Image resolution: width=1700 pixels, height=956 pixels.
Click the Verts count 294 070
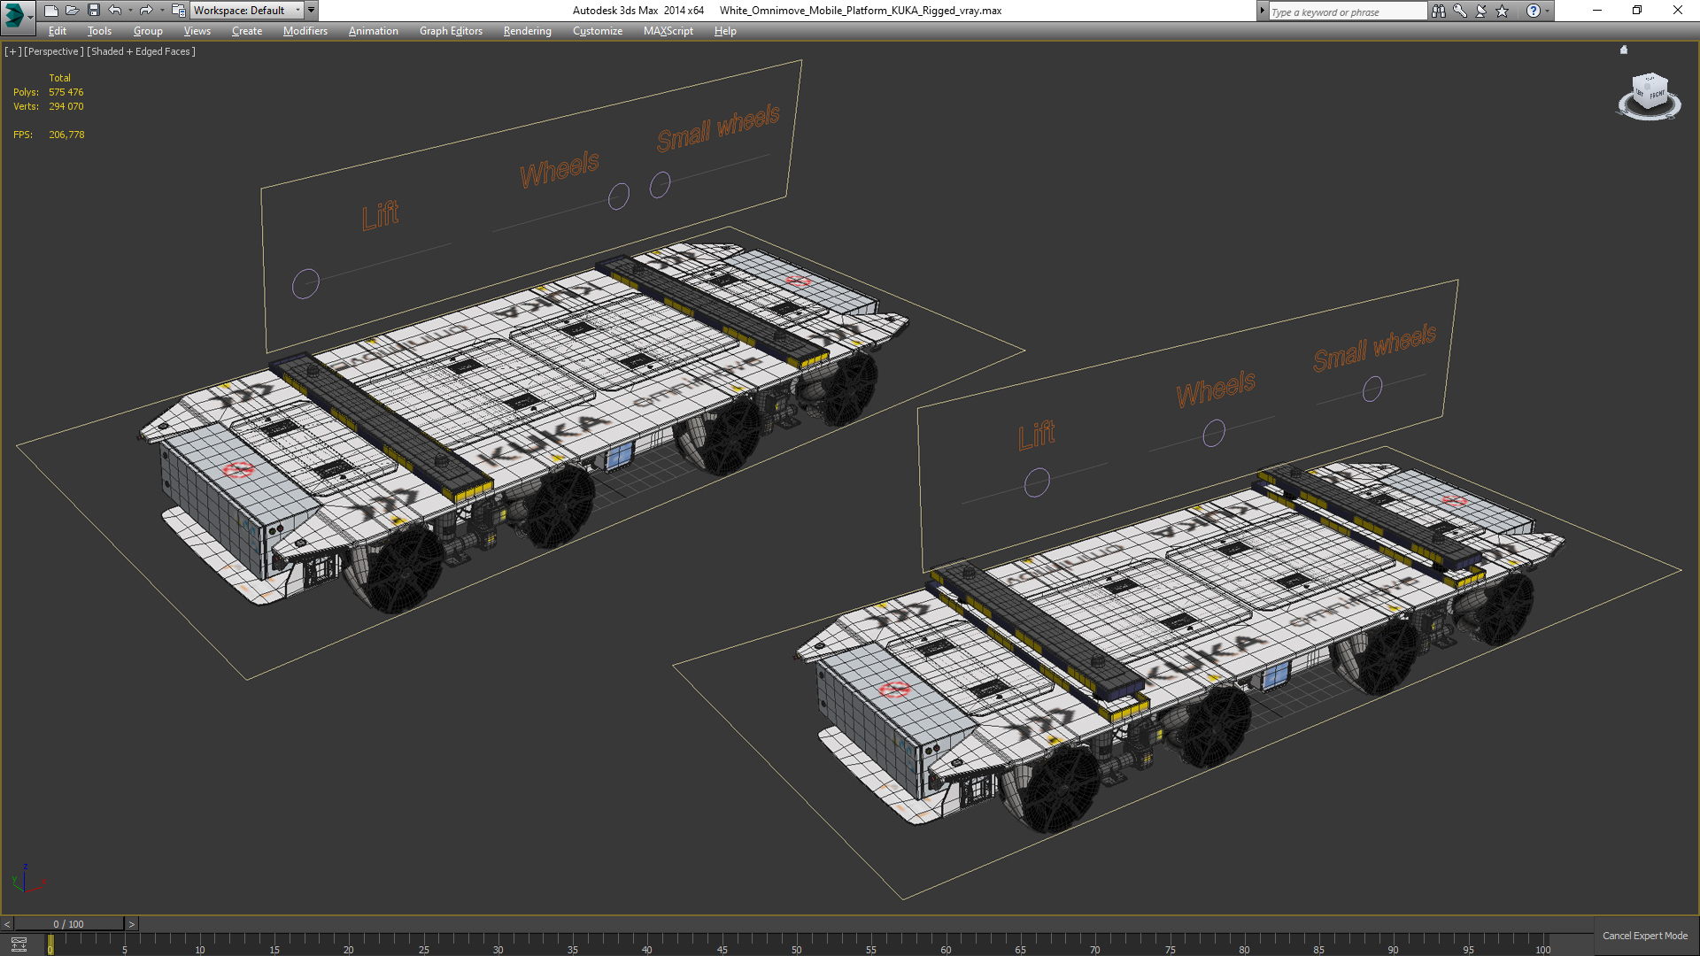coord(66,106)
